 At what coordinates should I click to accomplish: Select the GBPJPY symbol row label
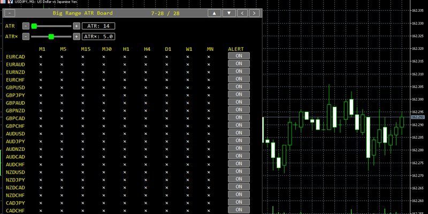tap(16, 96)
